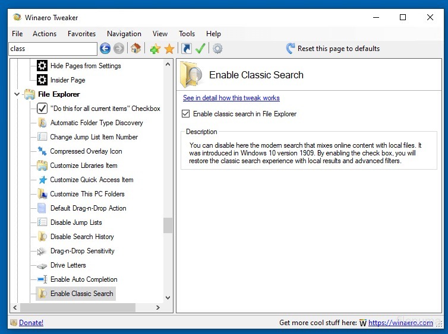The width and height of the screenshot is (448, 334).
Task: Add page to favorites with green plus star
Action: pyautogui.click(x=155, y=49)
